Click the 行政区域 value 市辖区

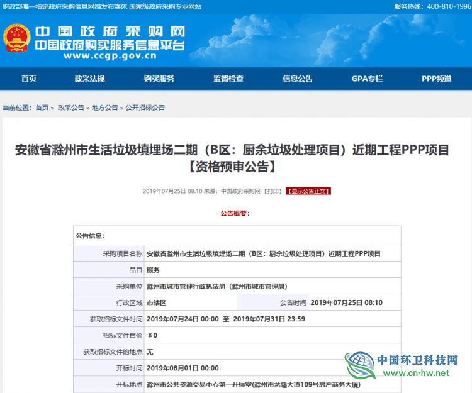[157, 303]
